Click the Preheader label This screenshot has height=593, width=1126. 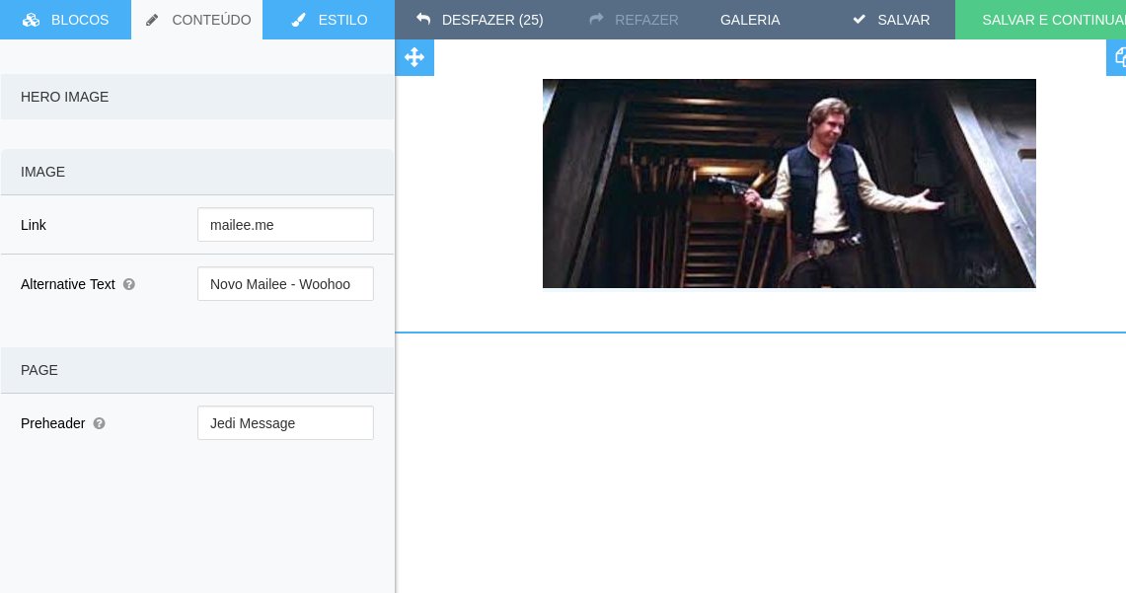pos(52,423)
